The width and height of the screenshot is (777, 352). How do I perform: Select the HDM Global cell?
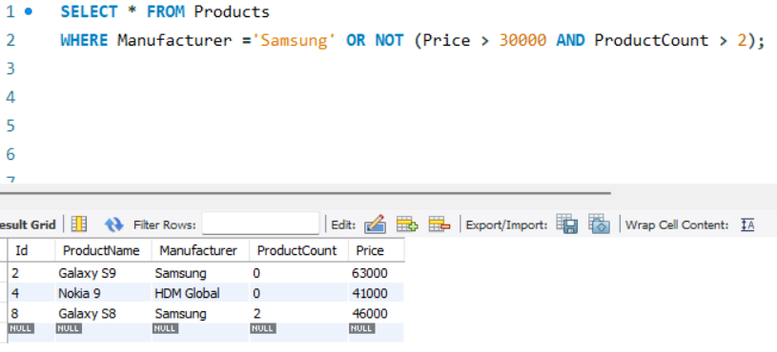click(x=200, y=293)
